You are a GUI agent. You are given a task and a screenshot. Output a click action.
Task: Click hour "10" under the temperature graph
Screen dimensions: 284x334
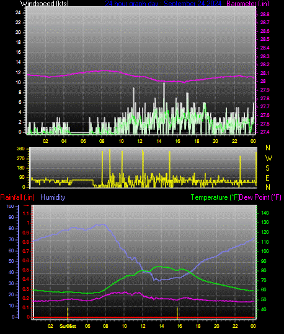tap(124, 326)
